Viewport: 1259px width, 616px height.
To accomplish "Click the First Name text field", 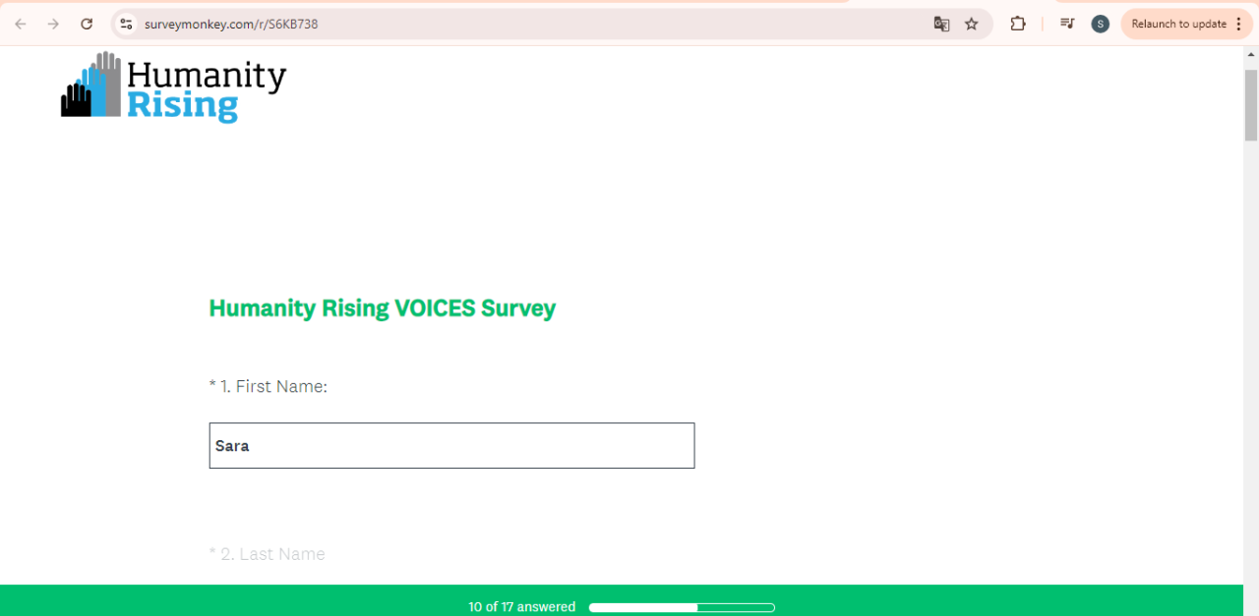I will (x=451, y=445).
